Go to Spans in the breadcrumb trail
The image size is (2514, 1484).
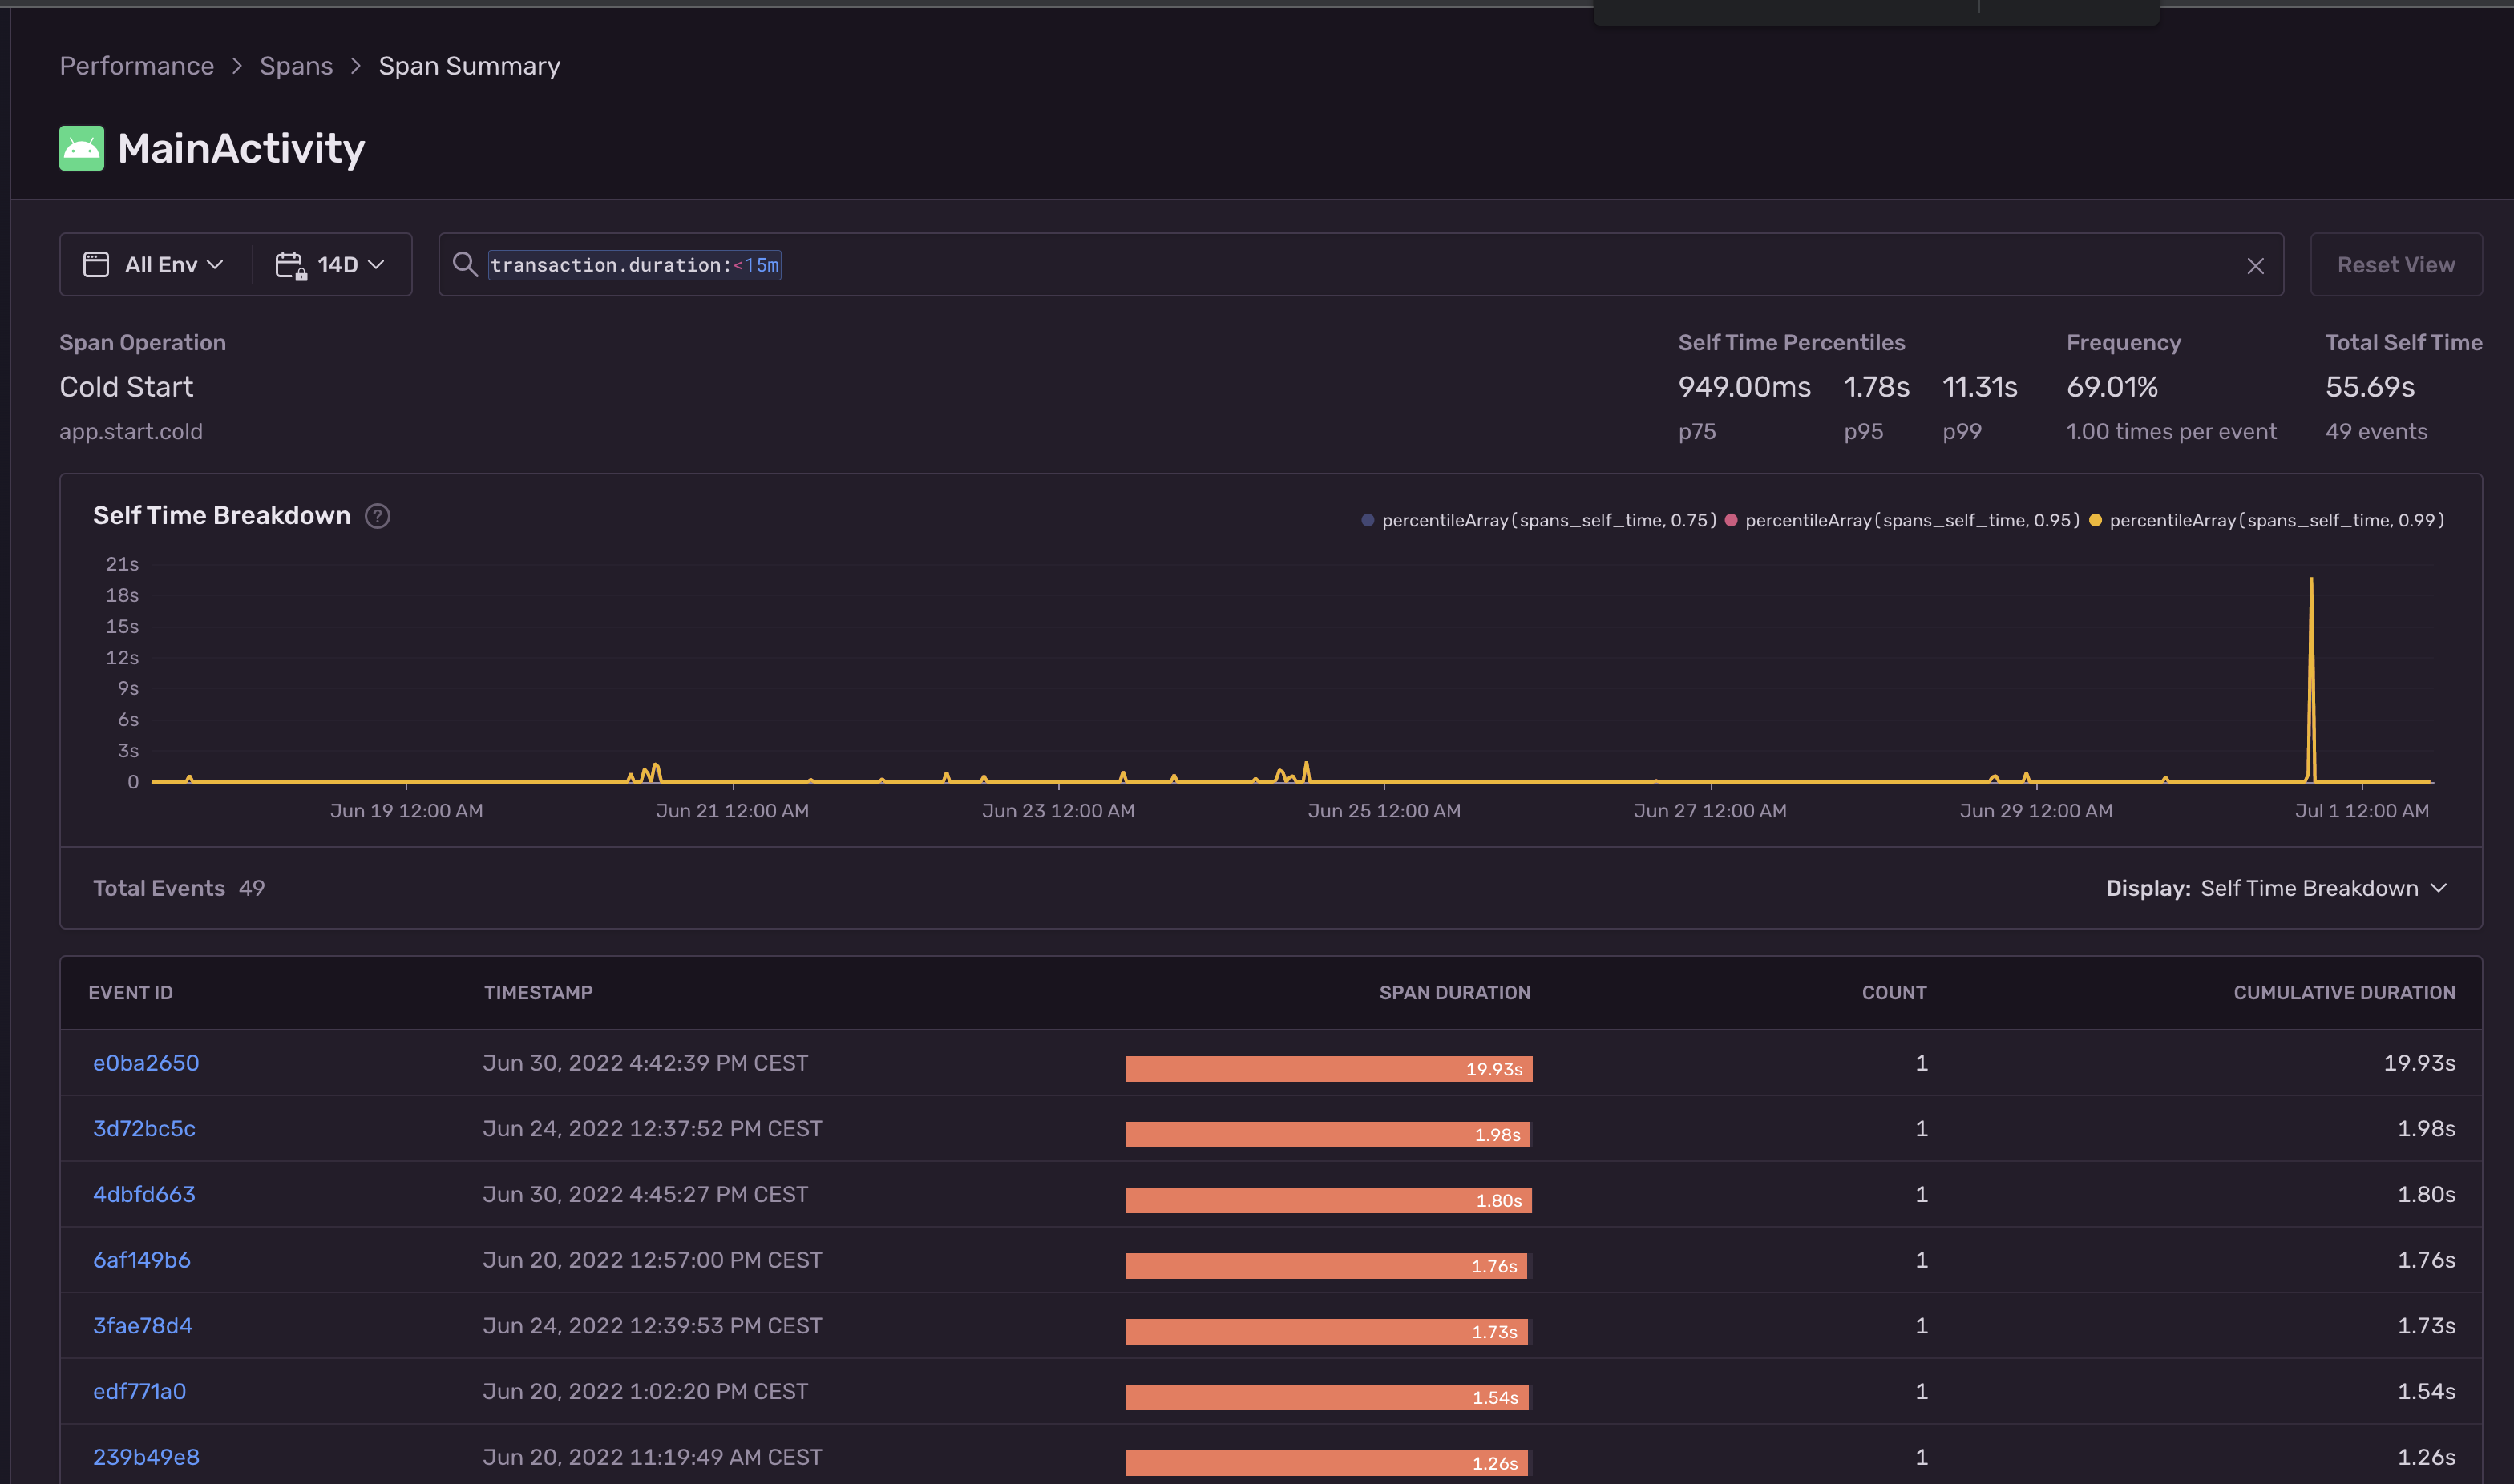pyautogui.click(x=296, y=65)
